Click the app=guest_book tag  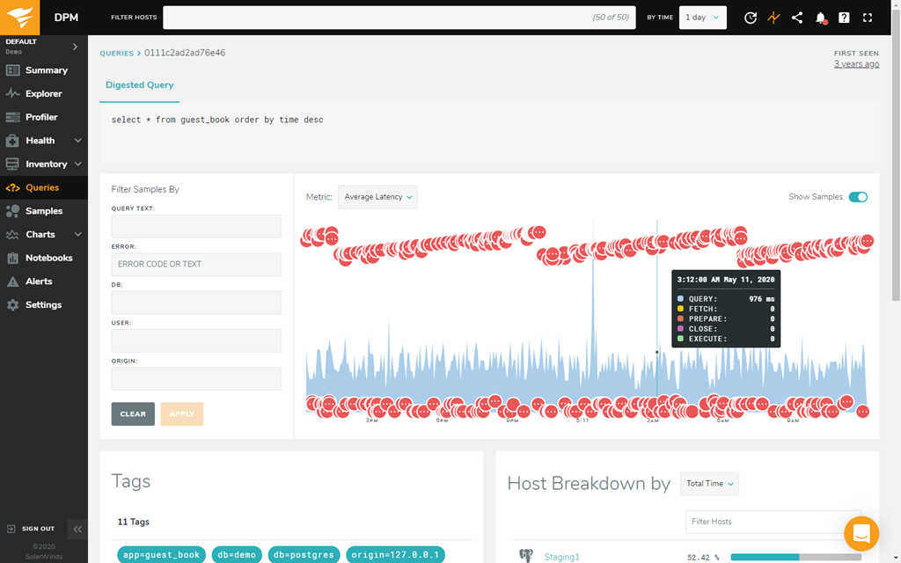[161, 555]
